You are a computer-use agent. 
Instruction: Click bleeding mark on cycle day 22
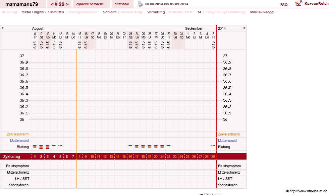tap(168, 145)
